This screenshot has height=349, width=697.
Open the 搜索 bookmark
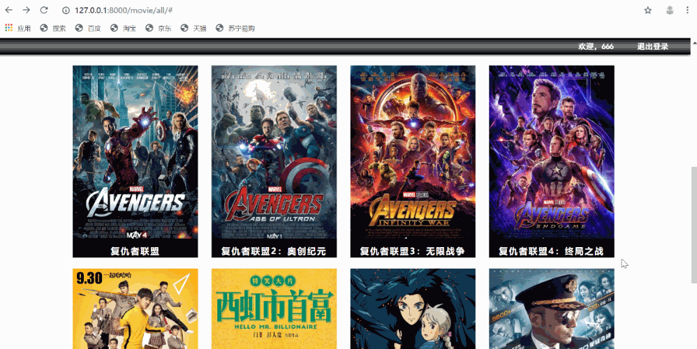point(53,28)
